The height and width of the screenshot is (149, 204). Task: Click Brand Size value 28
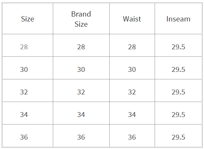[81, 47]
